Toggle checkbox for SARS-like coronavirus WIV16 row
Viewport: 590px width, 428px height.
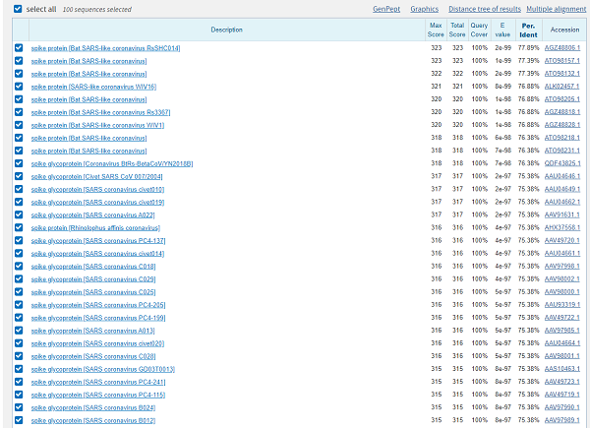(x=19, y=87)
